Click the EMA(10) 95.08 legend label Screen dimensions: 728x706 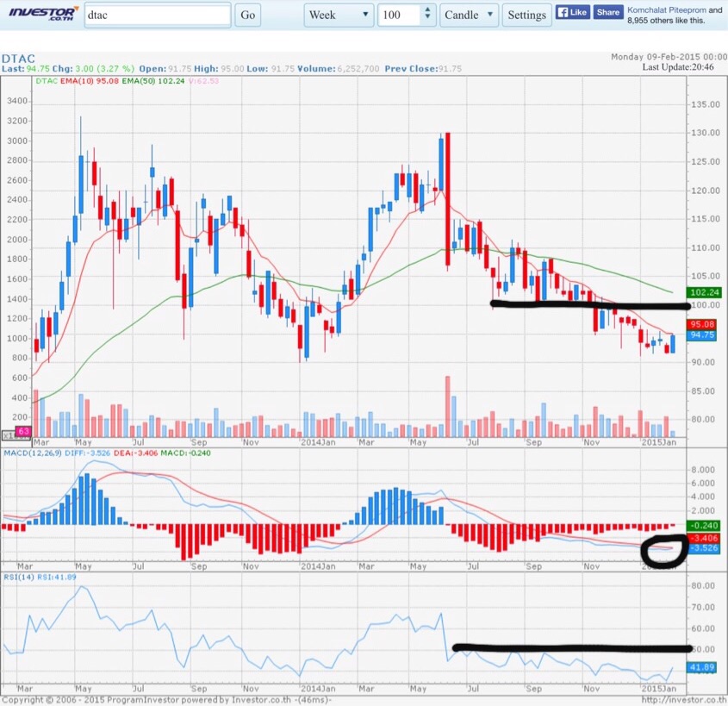(x=89, y=81)
